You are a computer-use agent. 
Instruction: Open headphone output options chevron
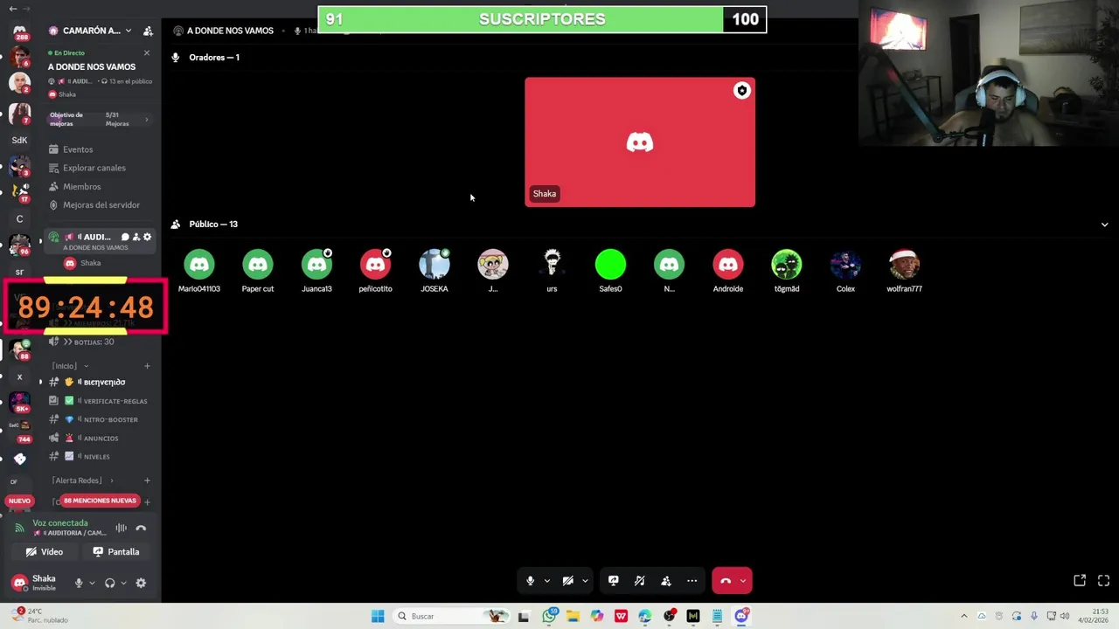click(x=123, y=583)
